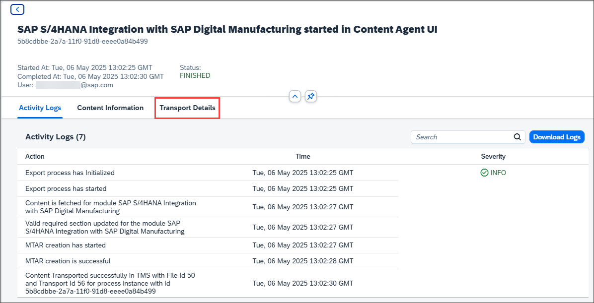This screenshot has height=303, width=594.
Task: Focus the Search input field
Action: click(x=468, y=137)
